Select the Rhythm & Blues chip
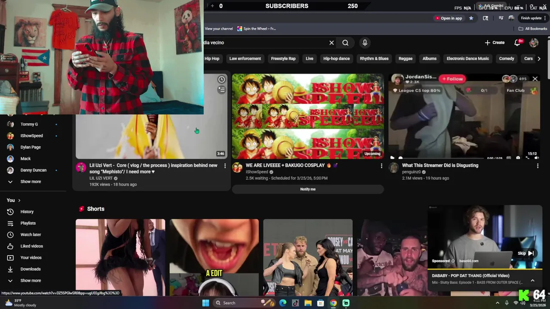 pos(374,59)
